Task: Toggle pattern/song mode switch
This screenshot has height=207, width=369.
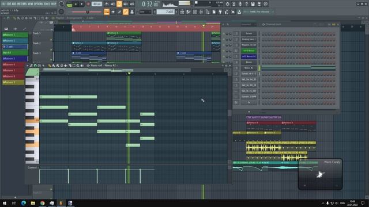Action: (x=69, y=4)
